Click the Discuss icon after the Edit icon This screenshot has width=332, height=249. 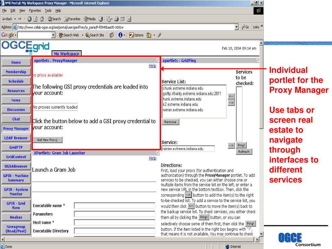pyautogui.click(x=129, y=19)
